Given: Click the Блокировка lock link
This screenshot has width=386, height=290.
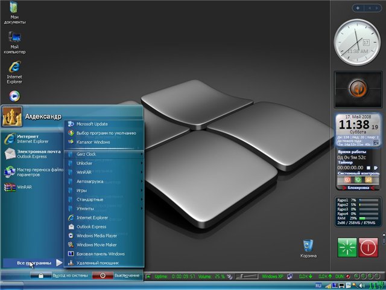Looking at the screenshot, I should (x=358, y=188).
